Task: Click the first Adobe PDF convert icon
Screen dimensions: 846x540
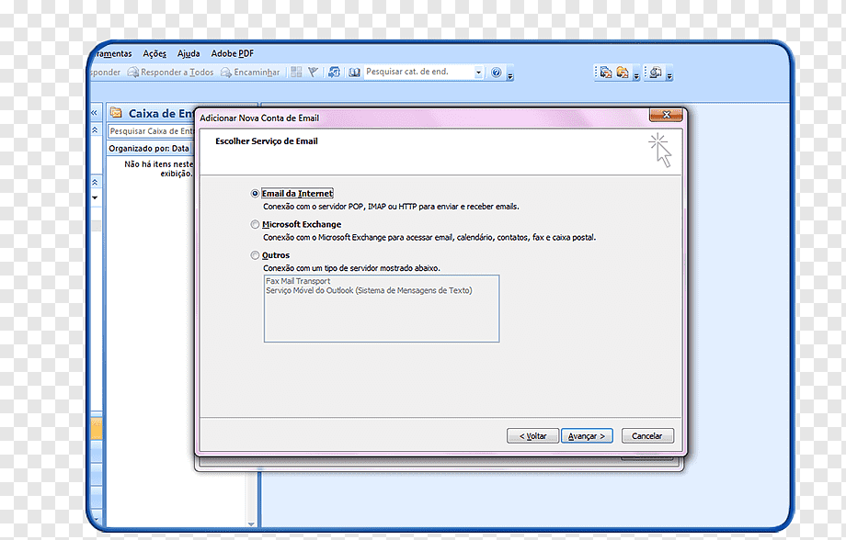Action: tap(606, 73)
